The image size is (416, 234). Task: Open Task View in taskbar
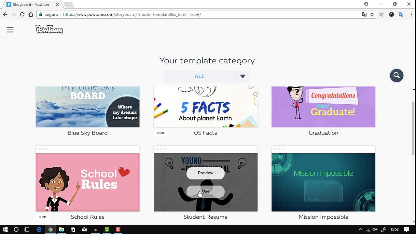27,229
